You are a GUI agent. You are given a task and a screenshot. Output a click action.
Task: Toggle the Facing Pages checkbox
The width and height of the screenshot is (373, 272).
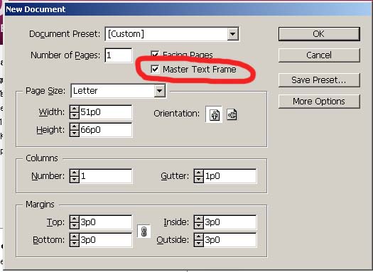click(x=155, y=55)
